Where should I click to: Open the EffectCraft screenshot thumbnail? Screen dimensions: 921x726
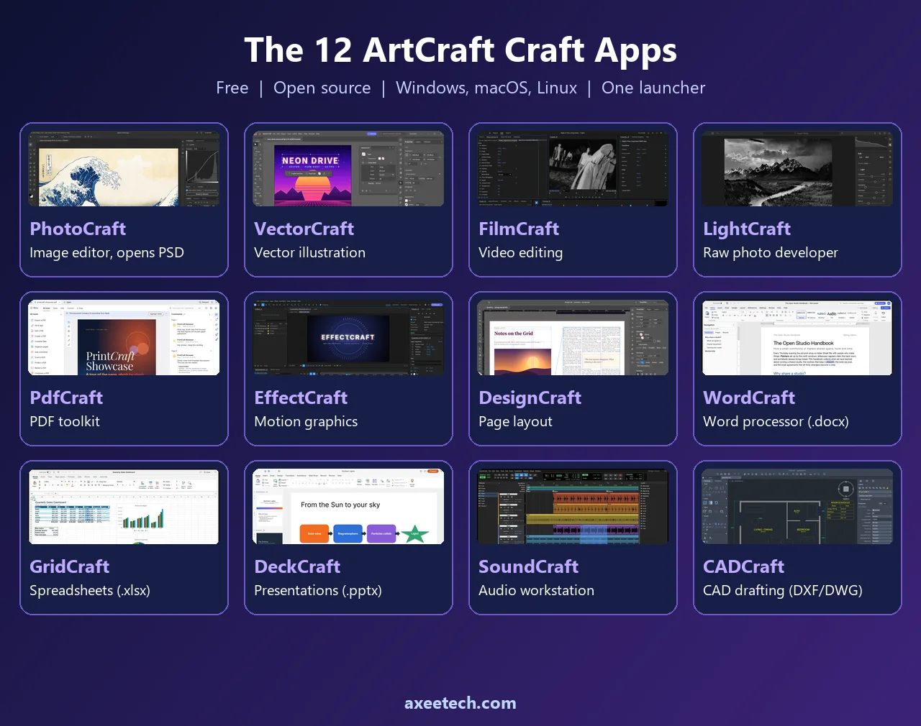(348, 337)
